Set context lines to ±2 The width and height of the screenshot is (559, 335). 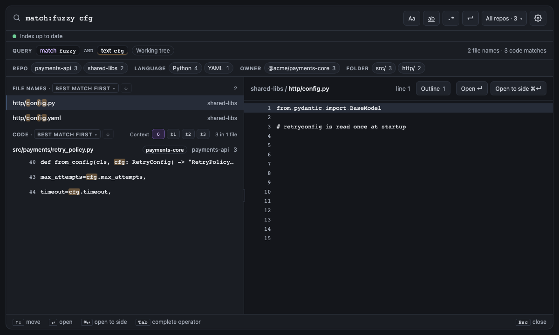[188, 134]
